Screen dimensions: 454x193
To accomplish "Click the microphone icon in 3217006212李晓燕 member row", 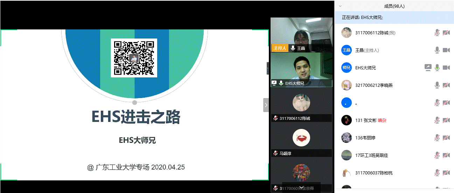I will pyautogui.click(x=437, y=85).
